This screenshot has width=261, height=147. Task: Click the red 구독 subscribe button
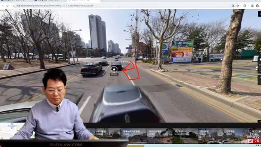pos(254,141)
